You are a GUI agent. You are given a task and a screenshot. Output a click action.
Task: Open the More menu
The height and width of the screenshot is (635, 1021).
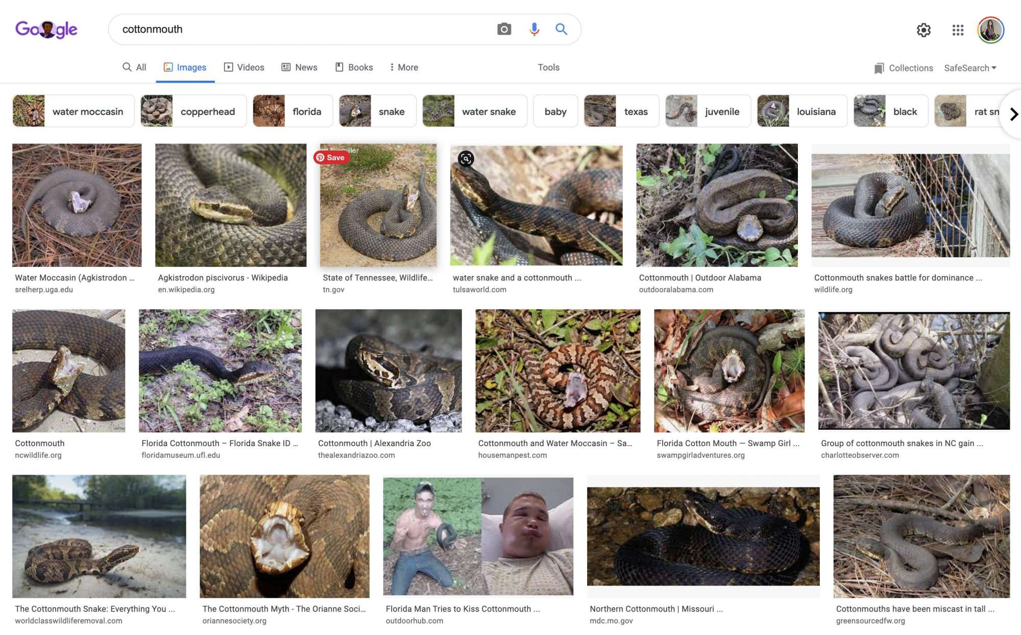point(403,67)
